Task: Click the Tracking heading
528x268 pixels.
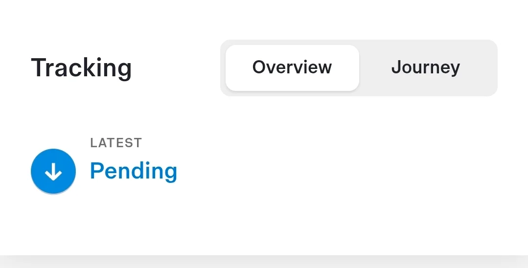Action: click(x=81, y=67)
